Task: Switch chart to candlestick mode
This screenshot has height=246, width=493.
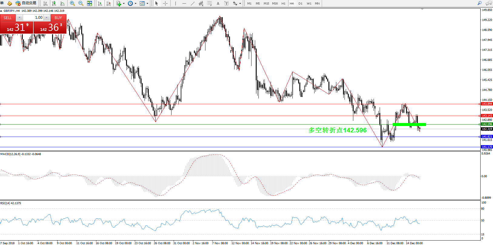Action: (x=54, y=3)
